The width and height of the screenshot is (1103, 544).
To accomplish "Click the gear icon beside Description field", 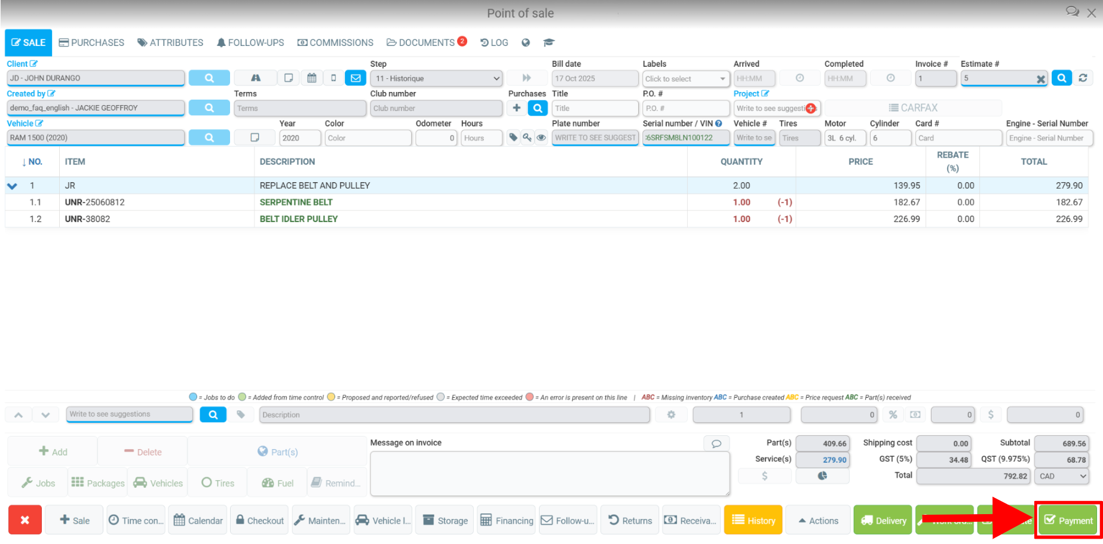I will click(x=671, y=414).
